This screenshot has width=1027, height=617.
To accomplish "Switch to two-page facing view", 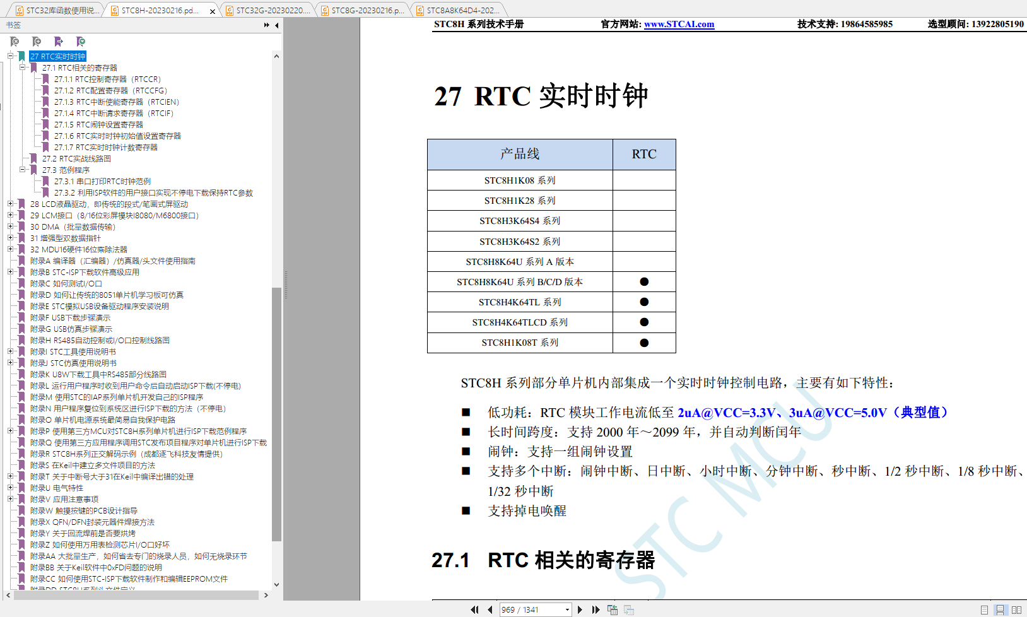I will tap(1016, 610).
